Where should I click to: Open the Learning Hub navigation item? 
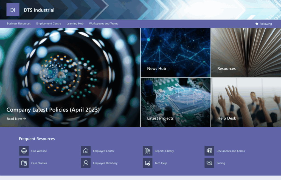coord(75,24)
